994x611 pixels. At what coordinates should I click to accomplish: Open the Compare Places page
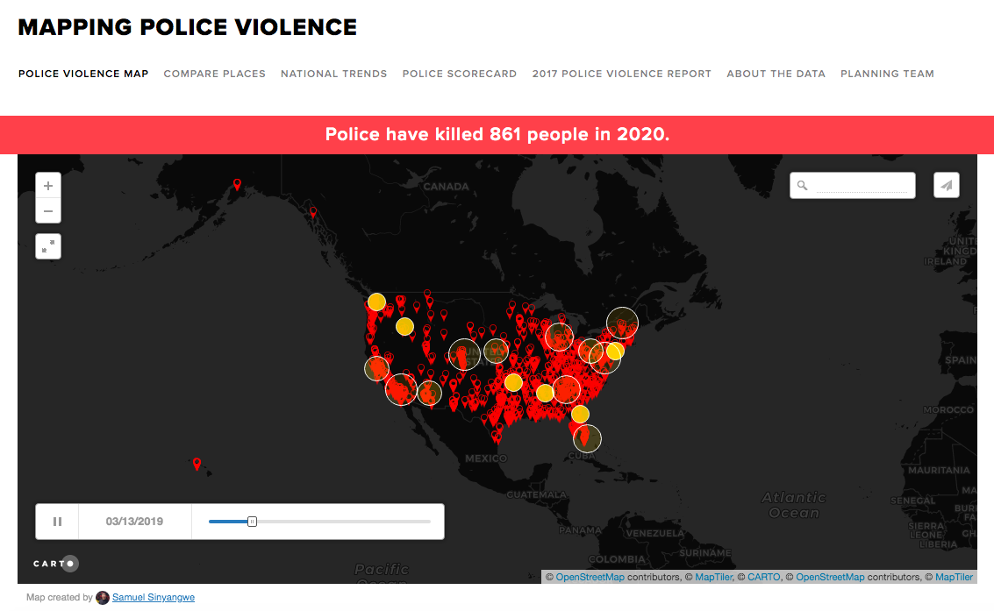pos(214,74)
